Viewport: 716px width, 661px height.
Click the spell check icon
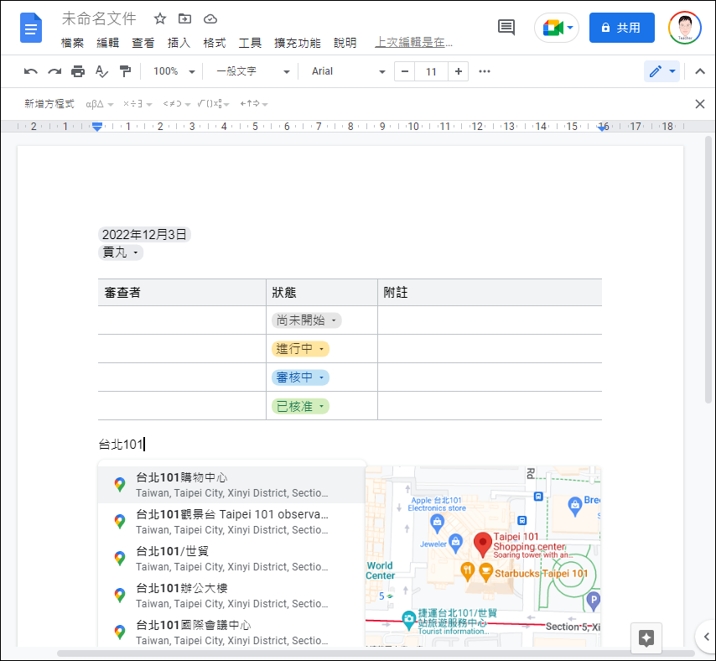click(x=101, y=71)
